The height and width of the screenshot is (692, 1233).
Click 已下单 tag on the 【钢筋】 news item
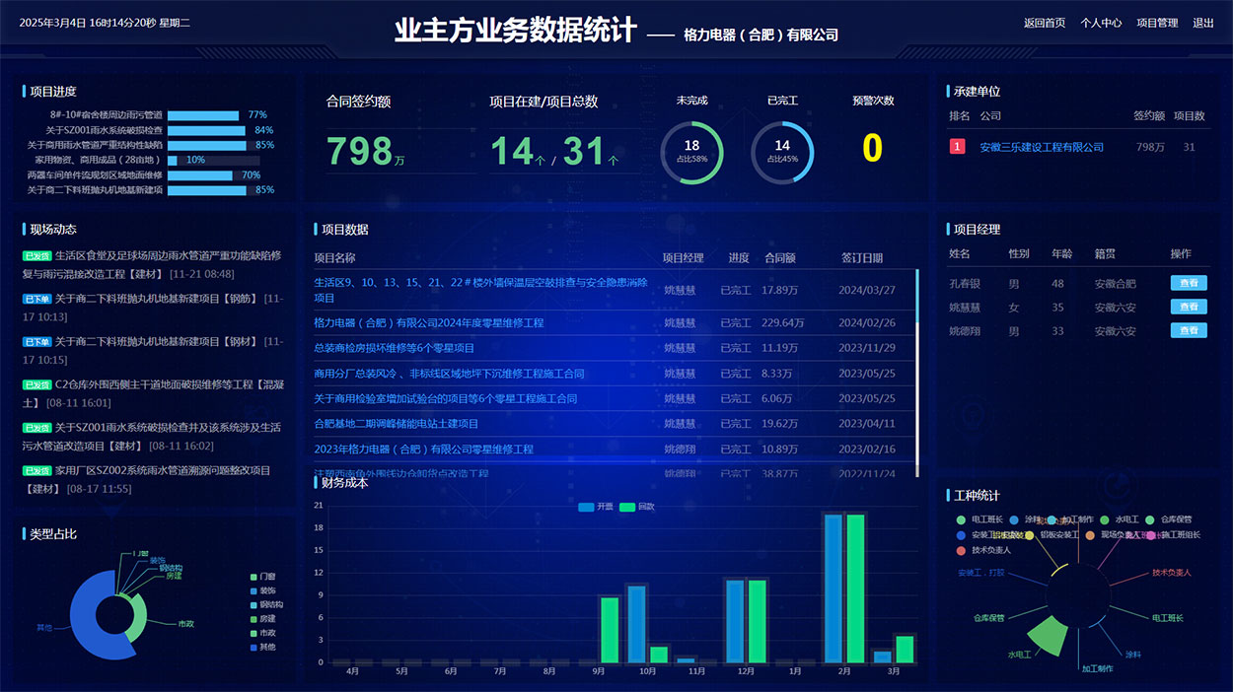coord(36,299)
